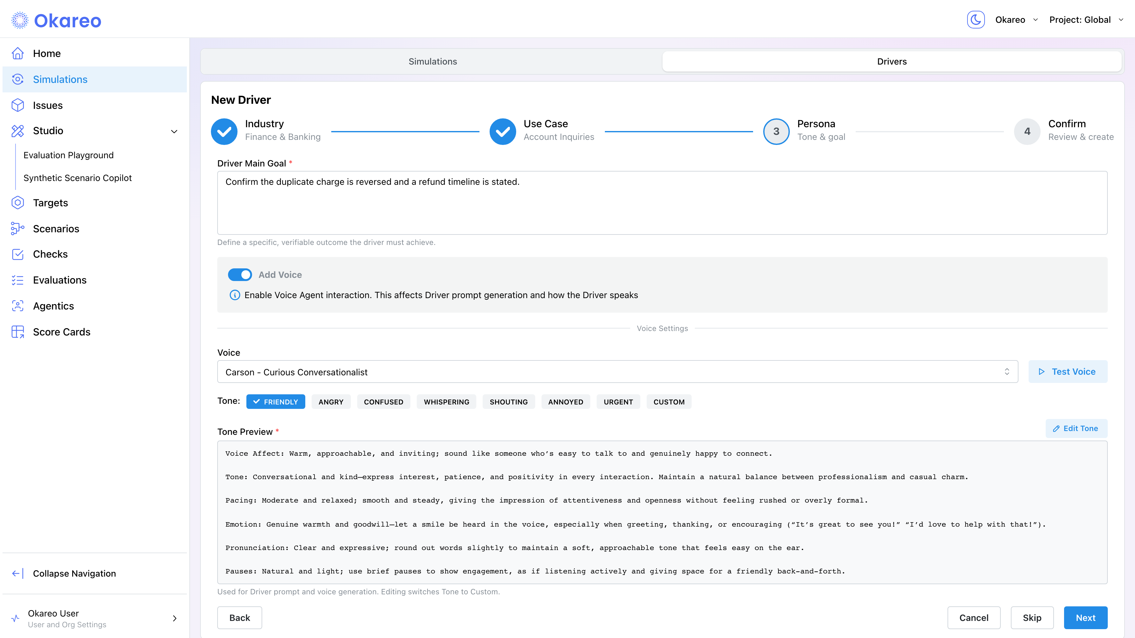The image size is (1135, 638).
Task: Click the Okareo brand name text
Action: (67, 21)
